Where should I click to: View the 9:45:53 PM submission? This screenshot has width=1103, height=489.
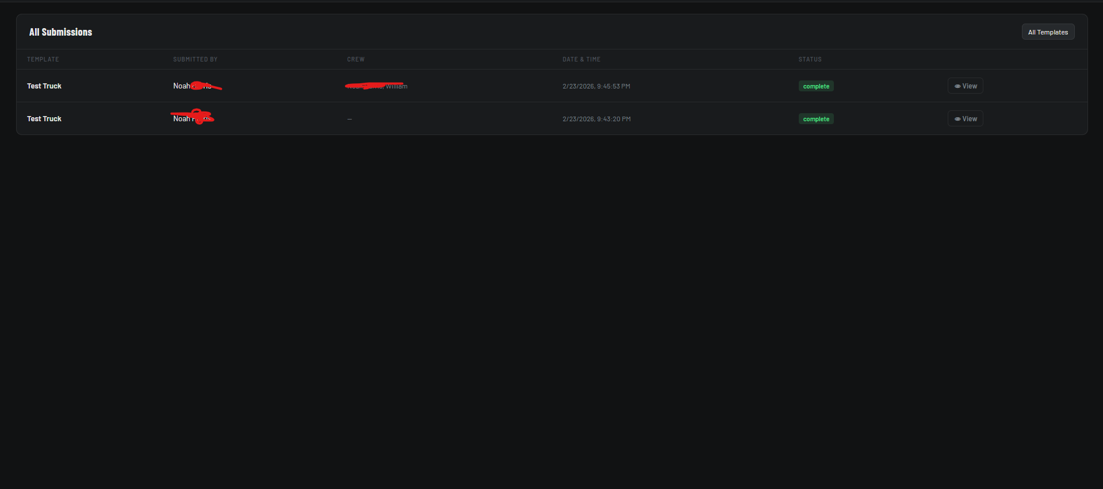[x=966, y=86]
